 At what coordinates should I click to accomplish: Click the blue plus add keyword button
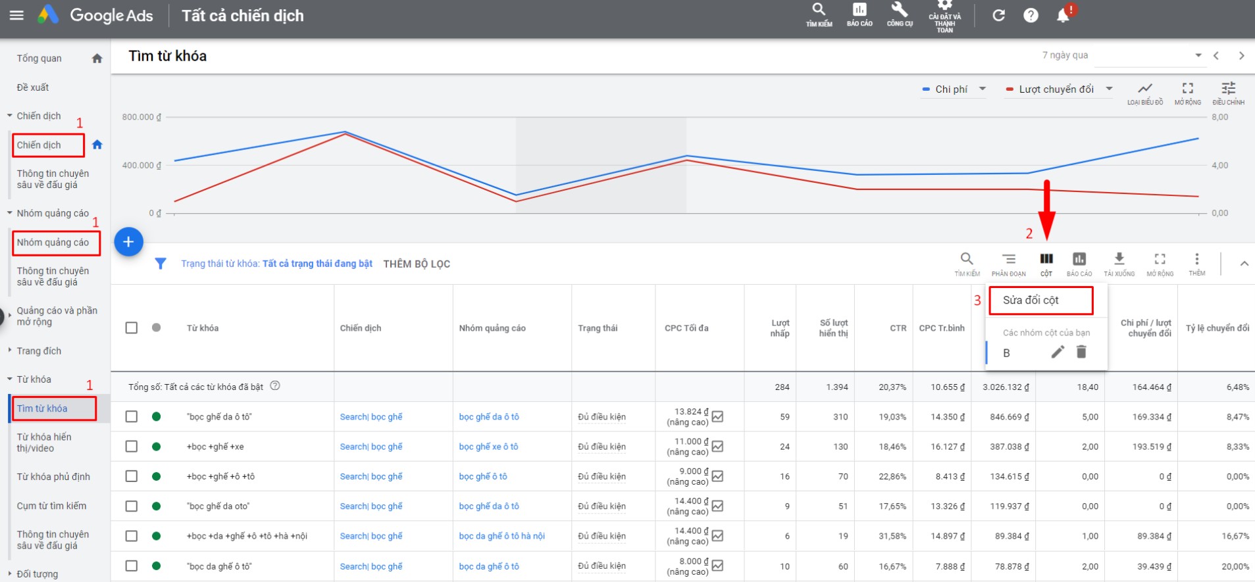(x=128, y=242)
